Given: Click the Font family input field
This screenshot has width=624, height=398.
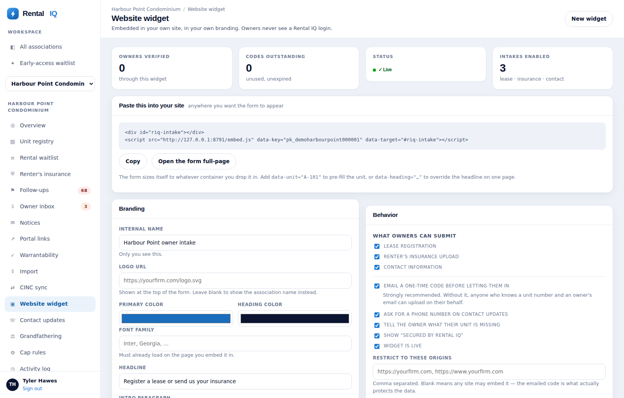Looking at the screenshot, I should coord(235,343).
